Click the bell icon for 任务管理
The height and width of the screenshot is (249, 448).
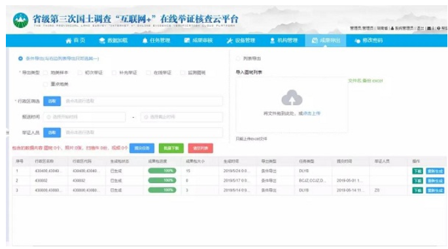coord(145,41)
